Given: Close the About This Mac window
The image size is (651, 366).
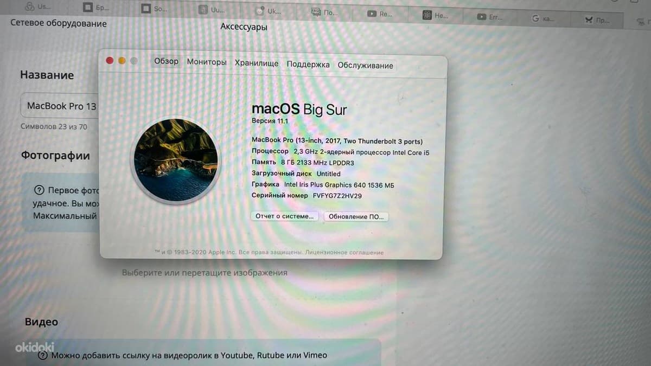Looking at the screenshot, I should click(x=110, y=60).
